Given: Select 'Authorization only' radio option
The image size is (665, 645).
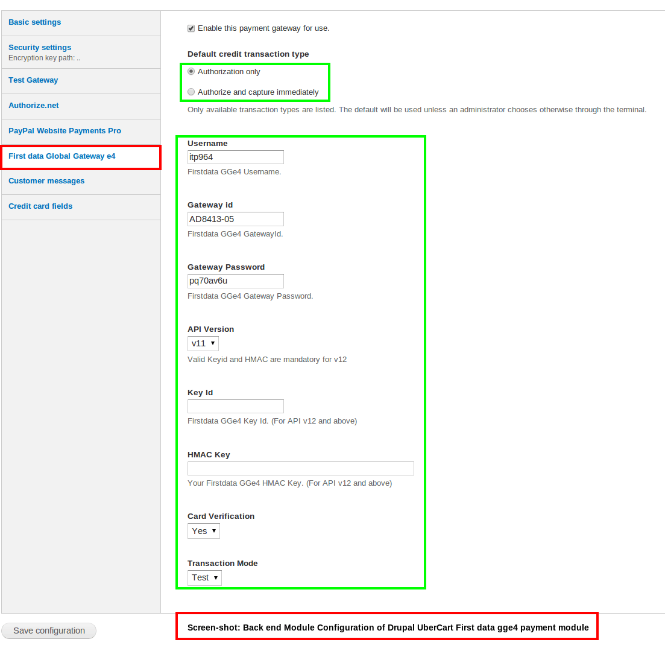Looking at the screenshot, I should point(191,71).
